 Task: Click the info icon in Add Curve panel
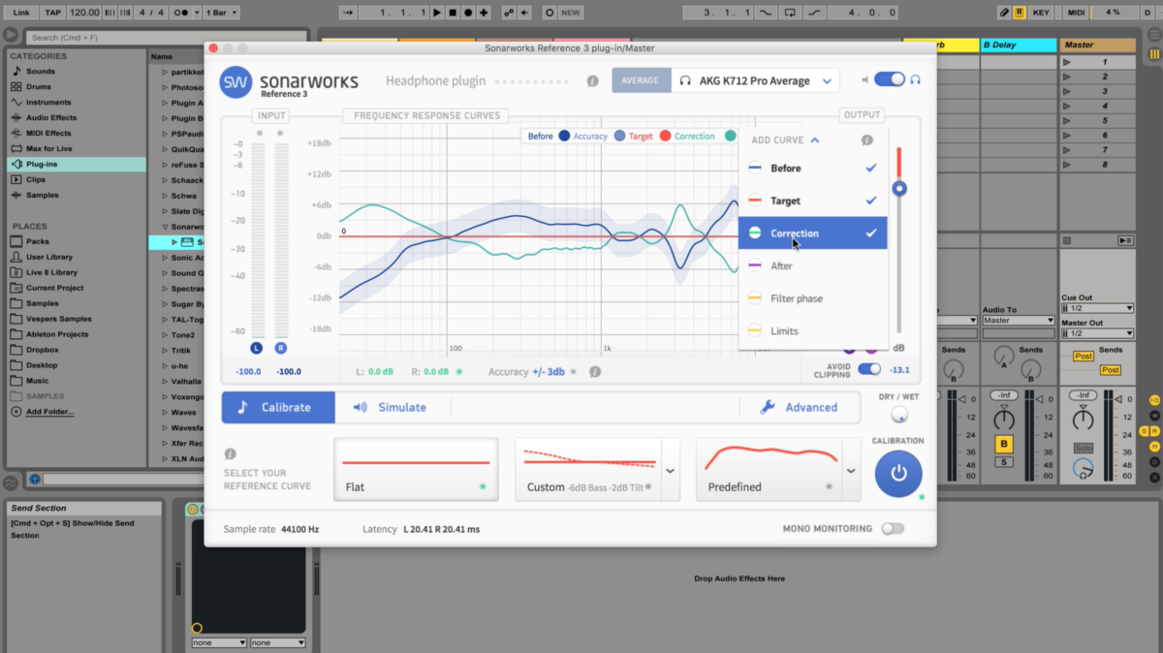(867, 140)
